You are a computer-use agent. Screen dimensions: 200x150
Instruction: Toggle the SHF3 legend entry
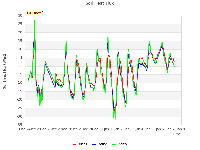(119, 144)
